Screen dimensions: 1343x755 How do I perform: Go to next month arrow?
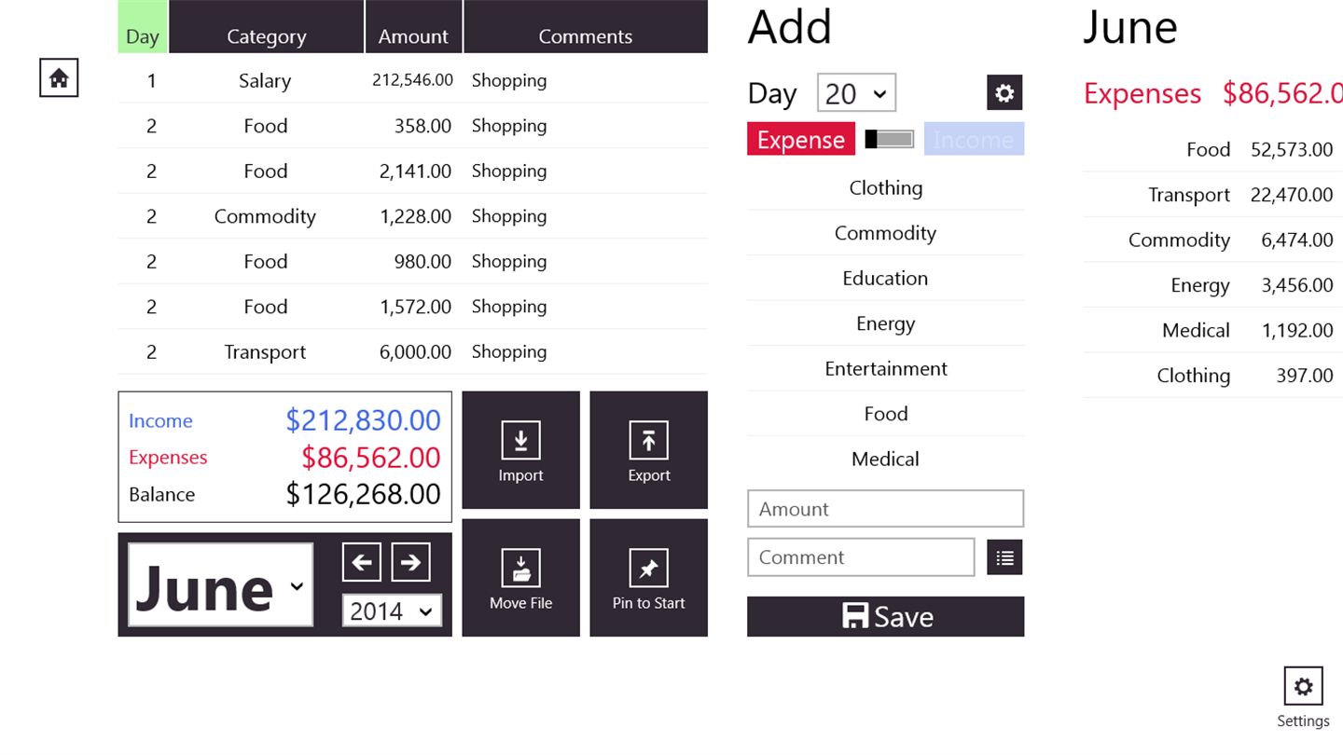click(x=410, y=562)
